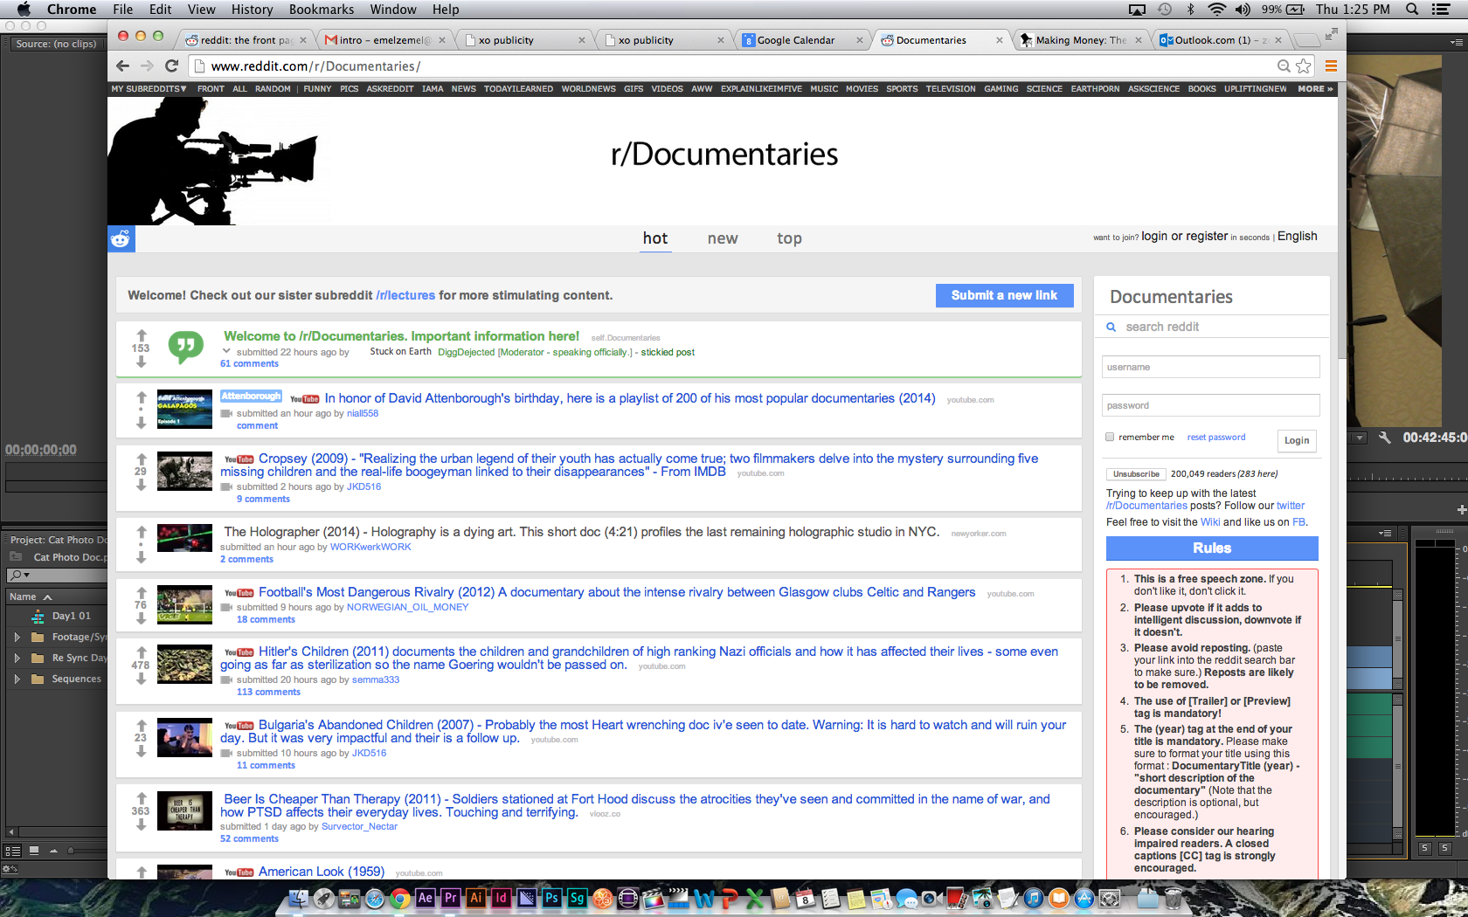Bookmark this page with the star icon

pos(1303,65)
